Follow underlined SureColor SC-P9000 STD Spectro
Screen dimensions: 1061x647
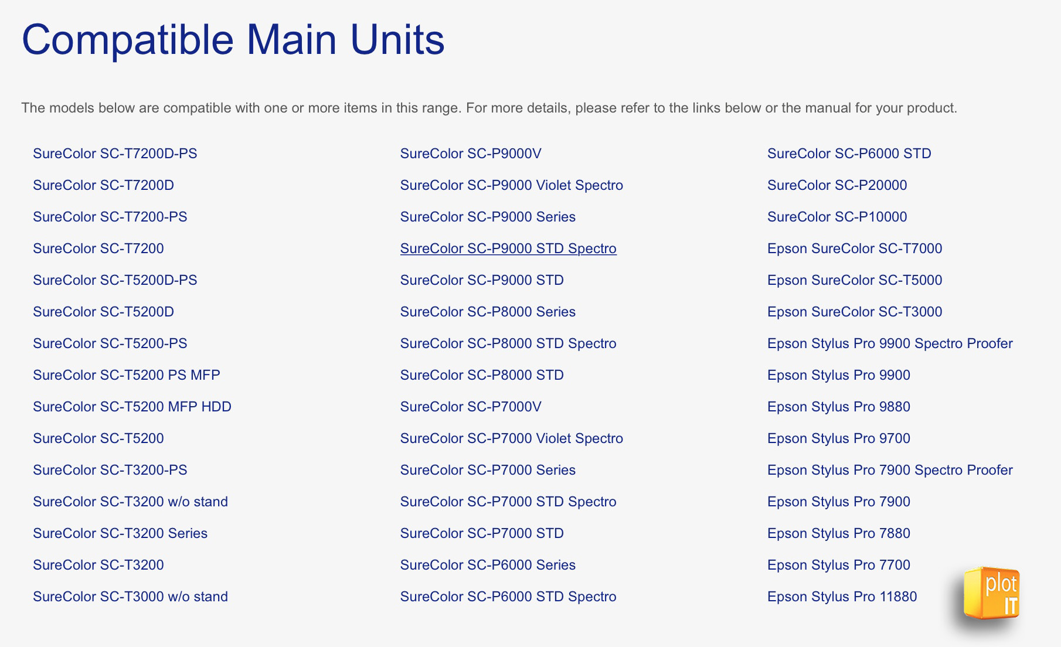[508, 248]
